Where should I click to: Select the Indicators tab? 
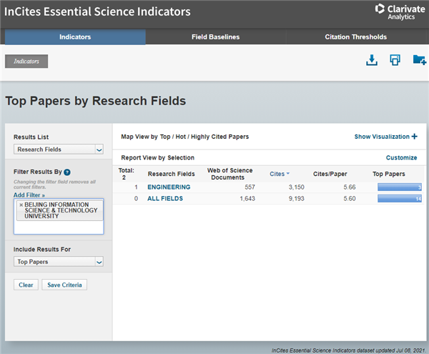75,37
